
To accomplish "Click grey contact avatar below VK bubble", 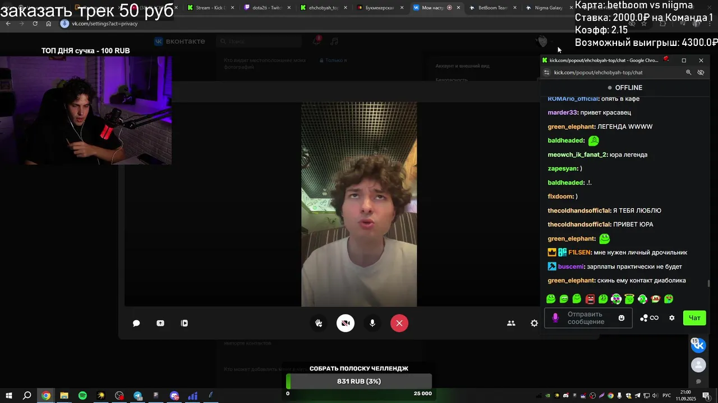I will point(698,365).
